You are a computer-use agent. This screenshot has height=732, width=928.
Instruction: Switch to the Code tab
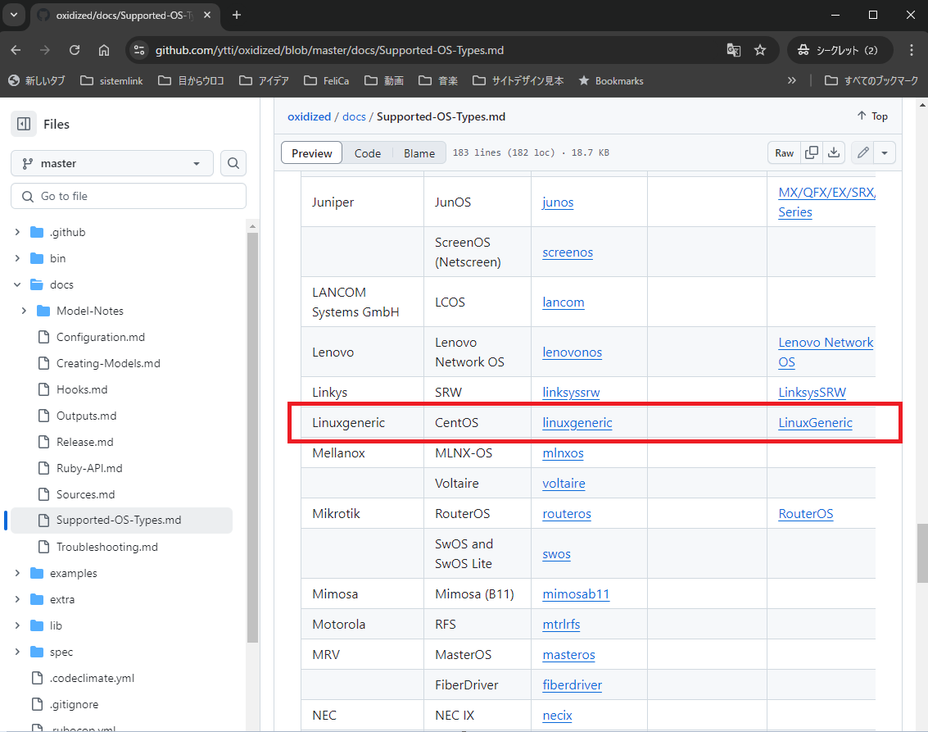click(x=367, y=152)
